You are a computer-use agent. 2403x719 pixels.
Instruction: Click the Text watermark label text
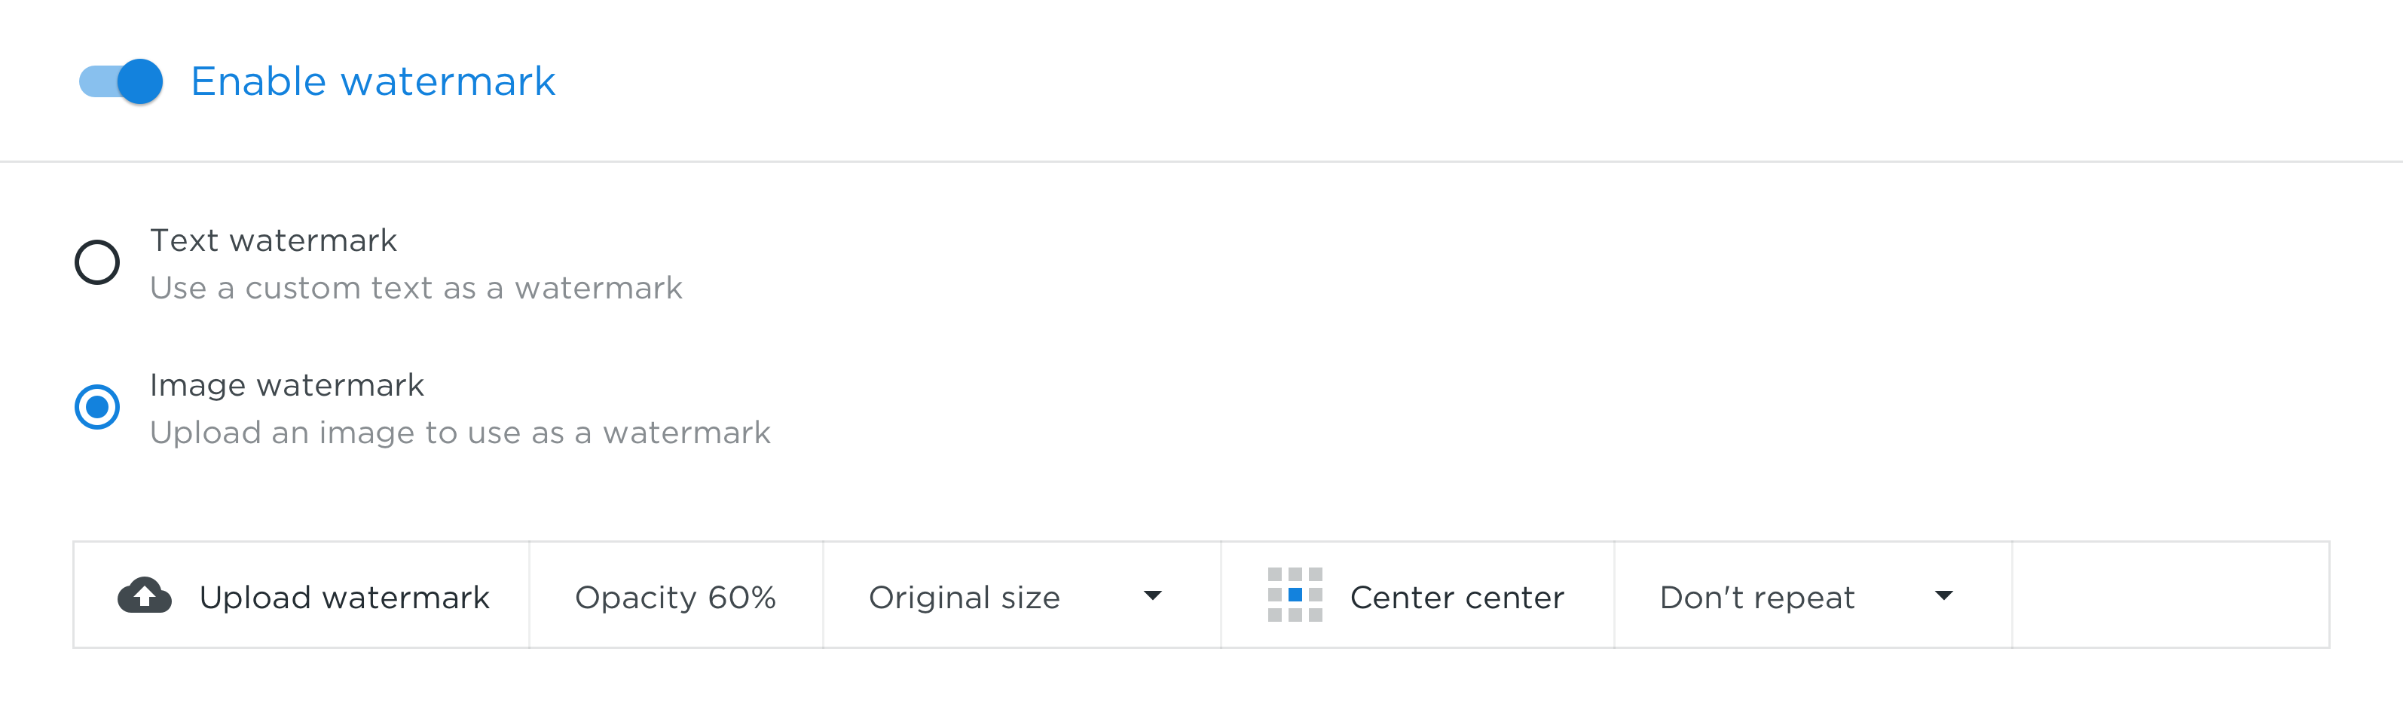click(x=274, y=240)
